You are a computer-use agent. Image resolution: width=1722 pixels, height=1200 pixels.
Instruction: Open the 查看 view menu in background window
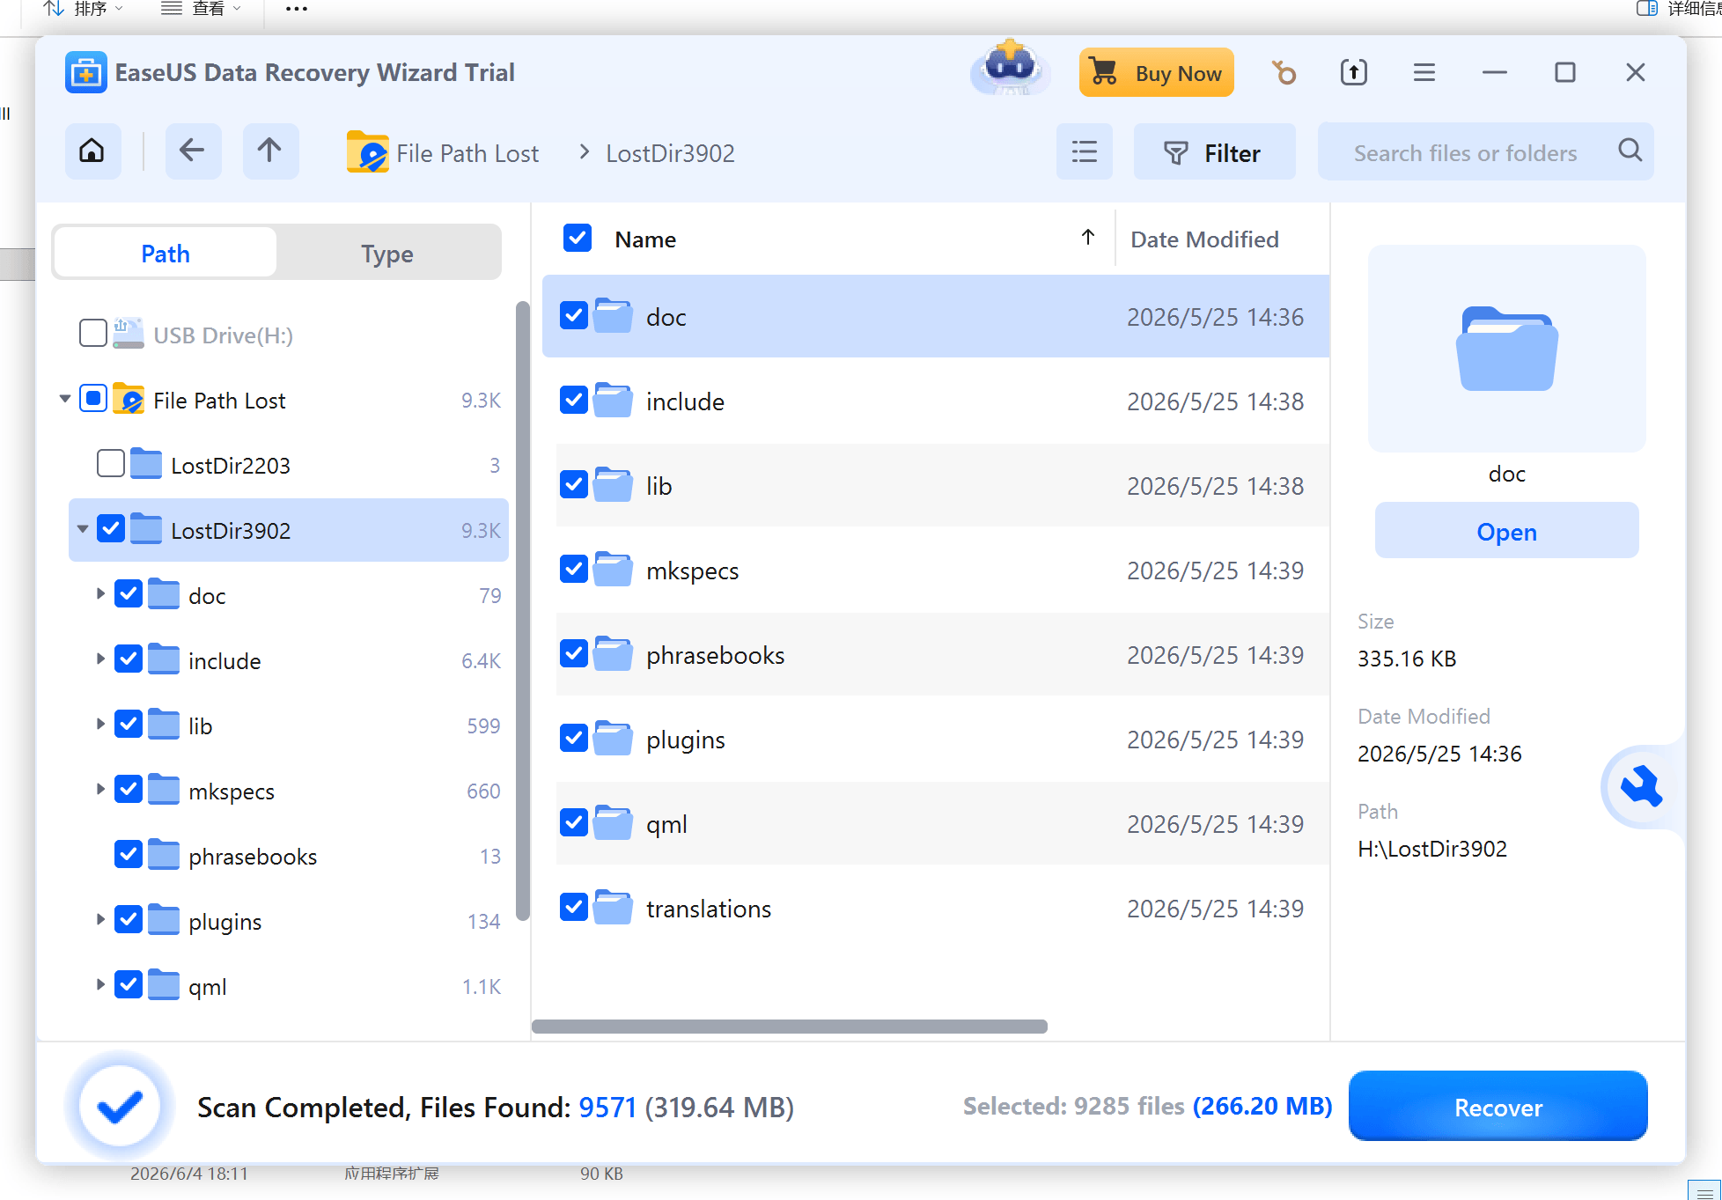(201, 9)
